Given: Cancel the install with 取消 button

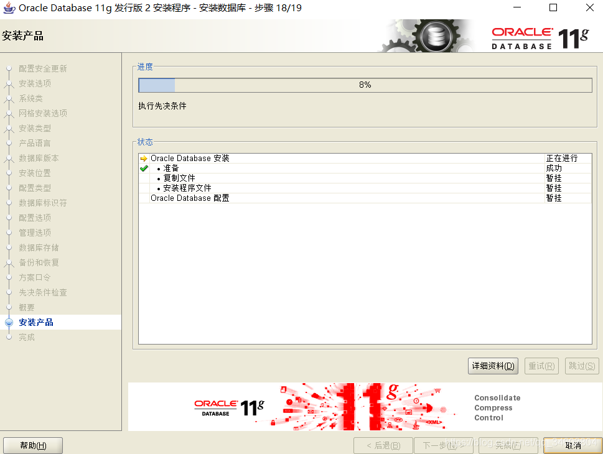Looking at the screenshot, I should pyautogui.click(x=573, y=445).
